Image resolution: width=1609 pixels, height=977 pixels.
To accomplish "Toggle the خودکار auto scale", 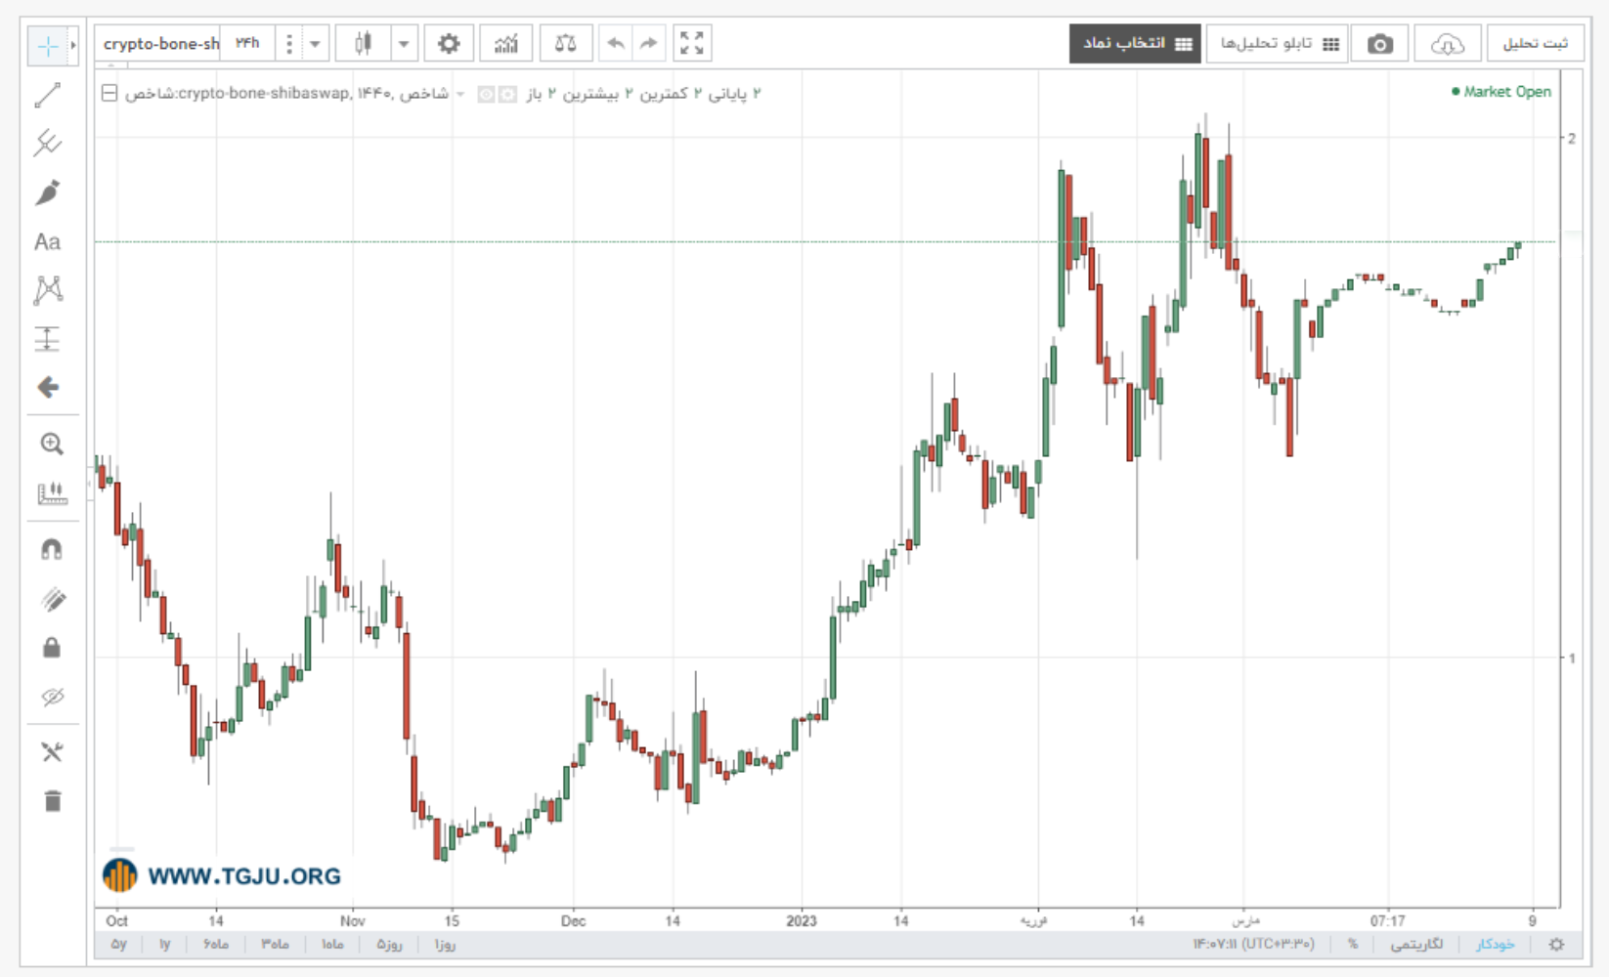I will [1496, 945].
